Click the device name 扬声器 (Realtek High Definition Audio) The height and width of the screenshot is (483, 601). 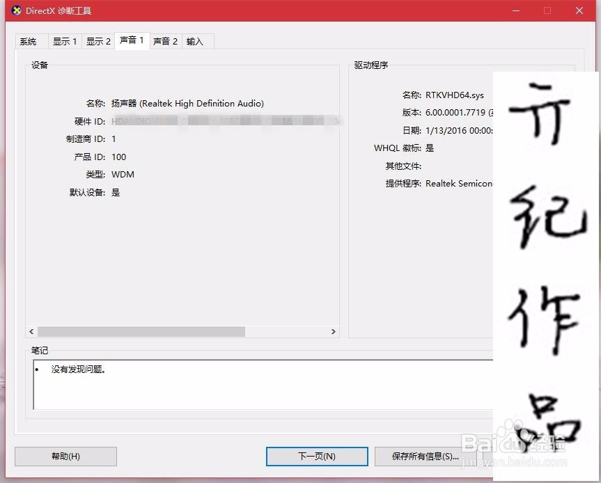[187, 104]
